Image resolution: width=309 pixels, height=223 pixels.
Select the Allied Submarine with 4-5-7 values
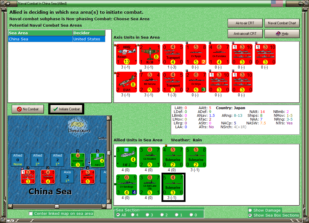coord(173,157)
